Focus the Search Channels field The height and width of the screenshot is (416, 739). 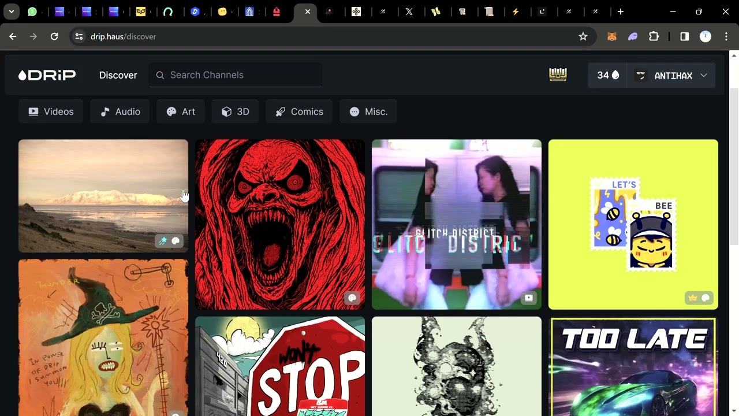click(236, 75)
